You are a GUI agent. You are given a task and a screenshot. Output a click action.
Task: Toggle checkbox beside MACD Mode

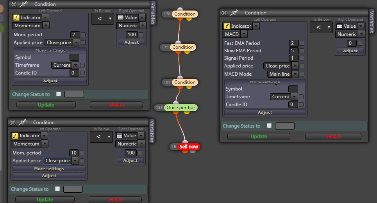click(x=302, y=74)
